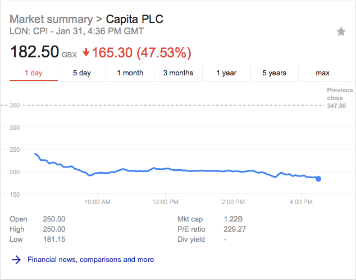
Task: Click the blue arrow beside Financial news
Action: [16, 260]
